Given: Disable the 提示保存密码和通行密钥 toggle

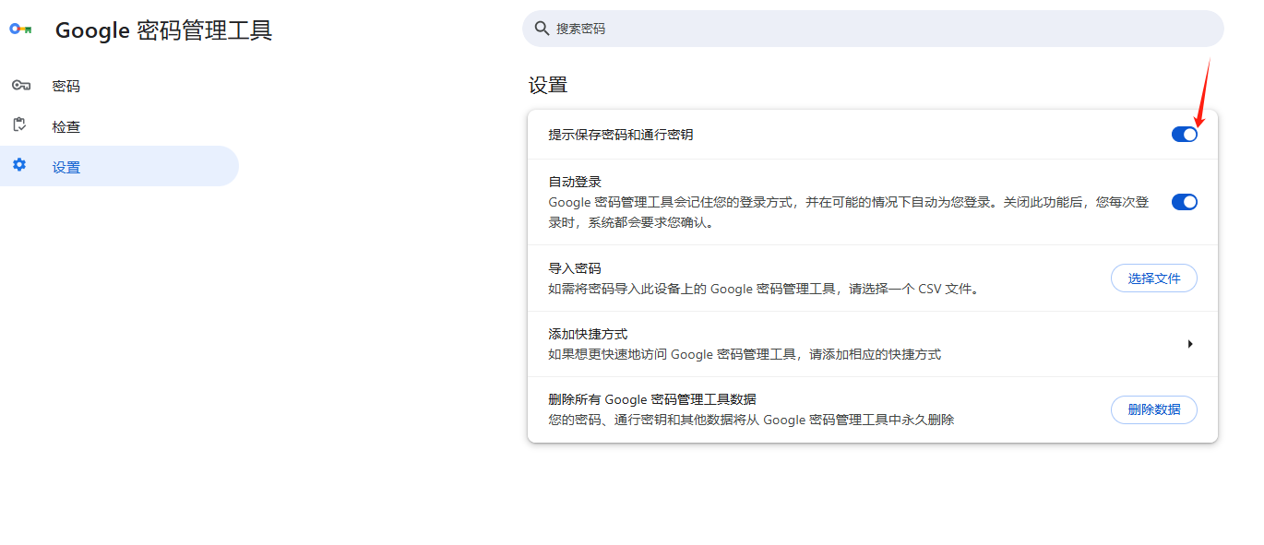Looking at the screenshot, I should (x=1185, y=135).
